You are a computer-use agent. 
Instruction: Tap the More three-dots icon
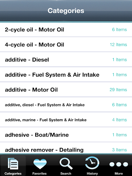click(119, 164)
